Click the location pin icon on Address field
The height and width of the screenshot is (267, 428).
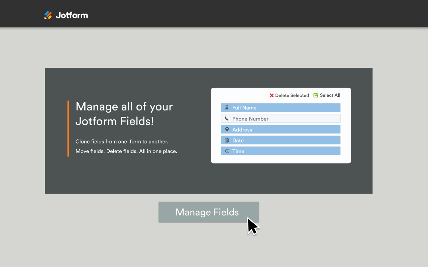[227, 129]
